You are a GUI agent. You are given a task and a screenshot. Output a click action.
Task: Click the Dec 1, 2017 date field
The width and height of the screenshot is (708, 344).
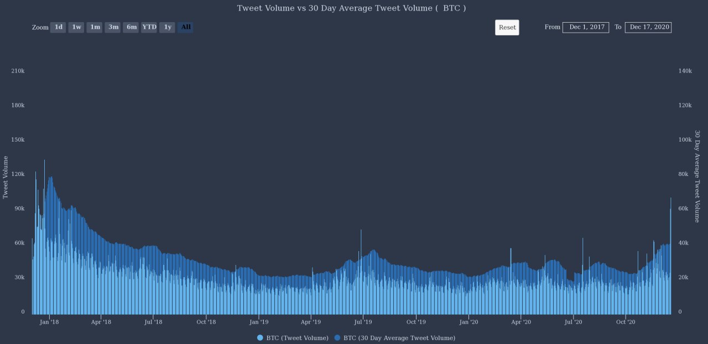tap(586, 27)
